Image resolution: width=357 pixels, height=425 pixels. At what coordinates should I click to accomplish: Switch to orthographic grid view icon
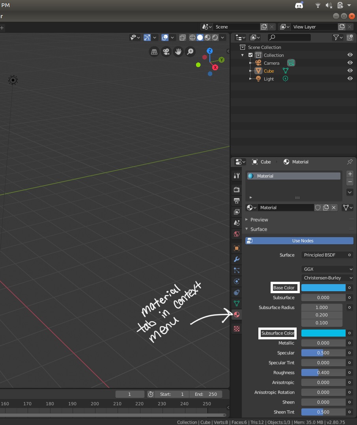(154, 52)
